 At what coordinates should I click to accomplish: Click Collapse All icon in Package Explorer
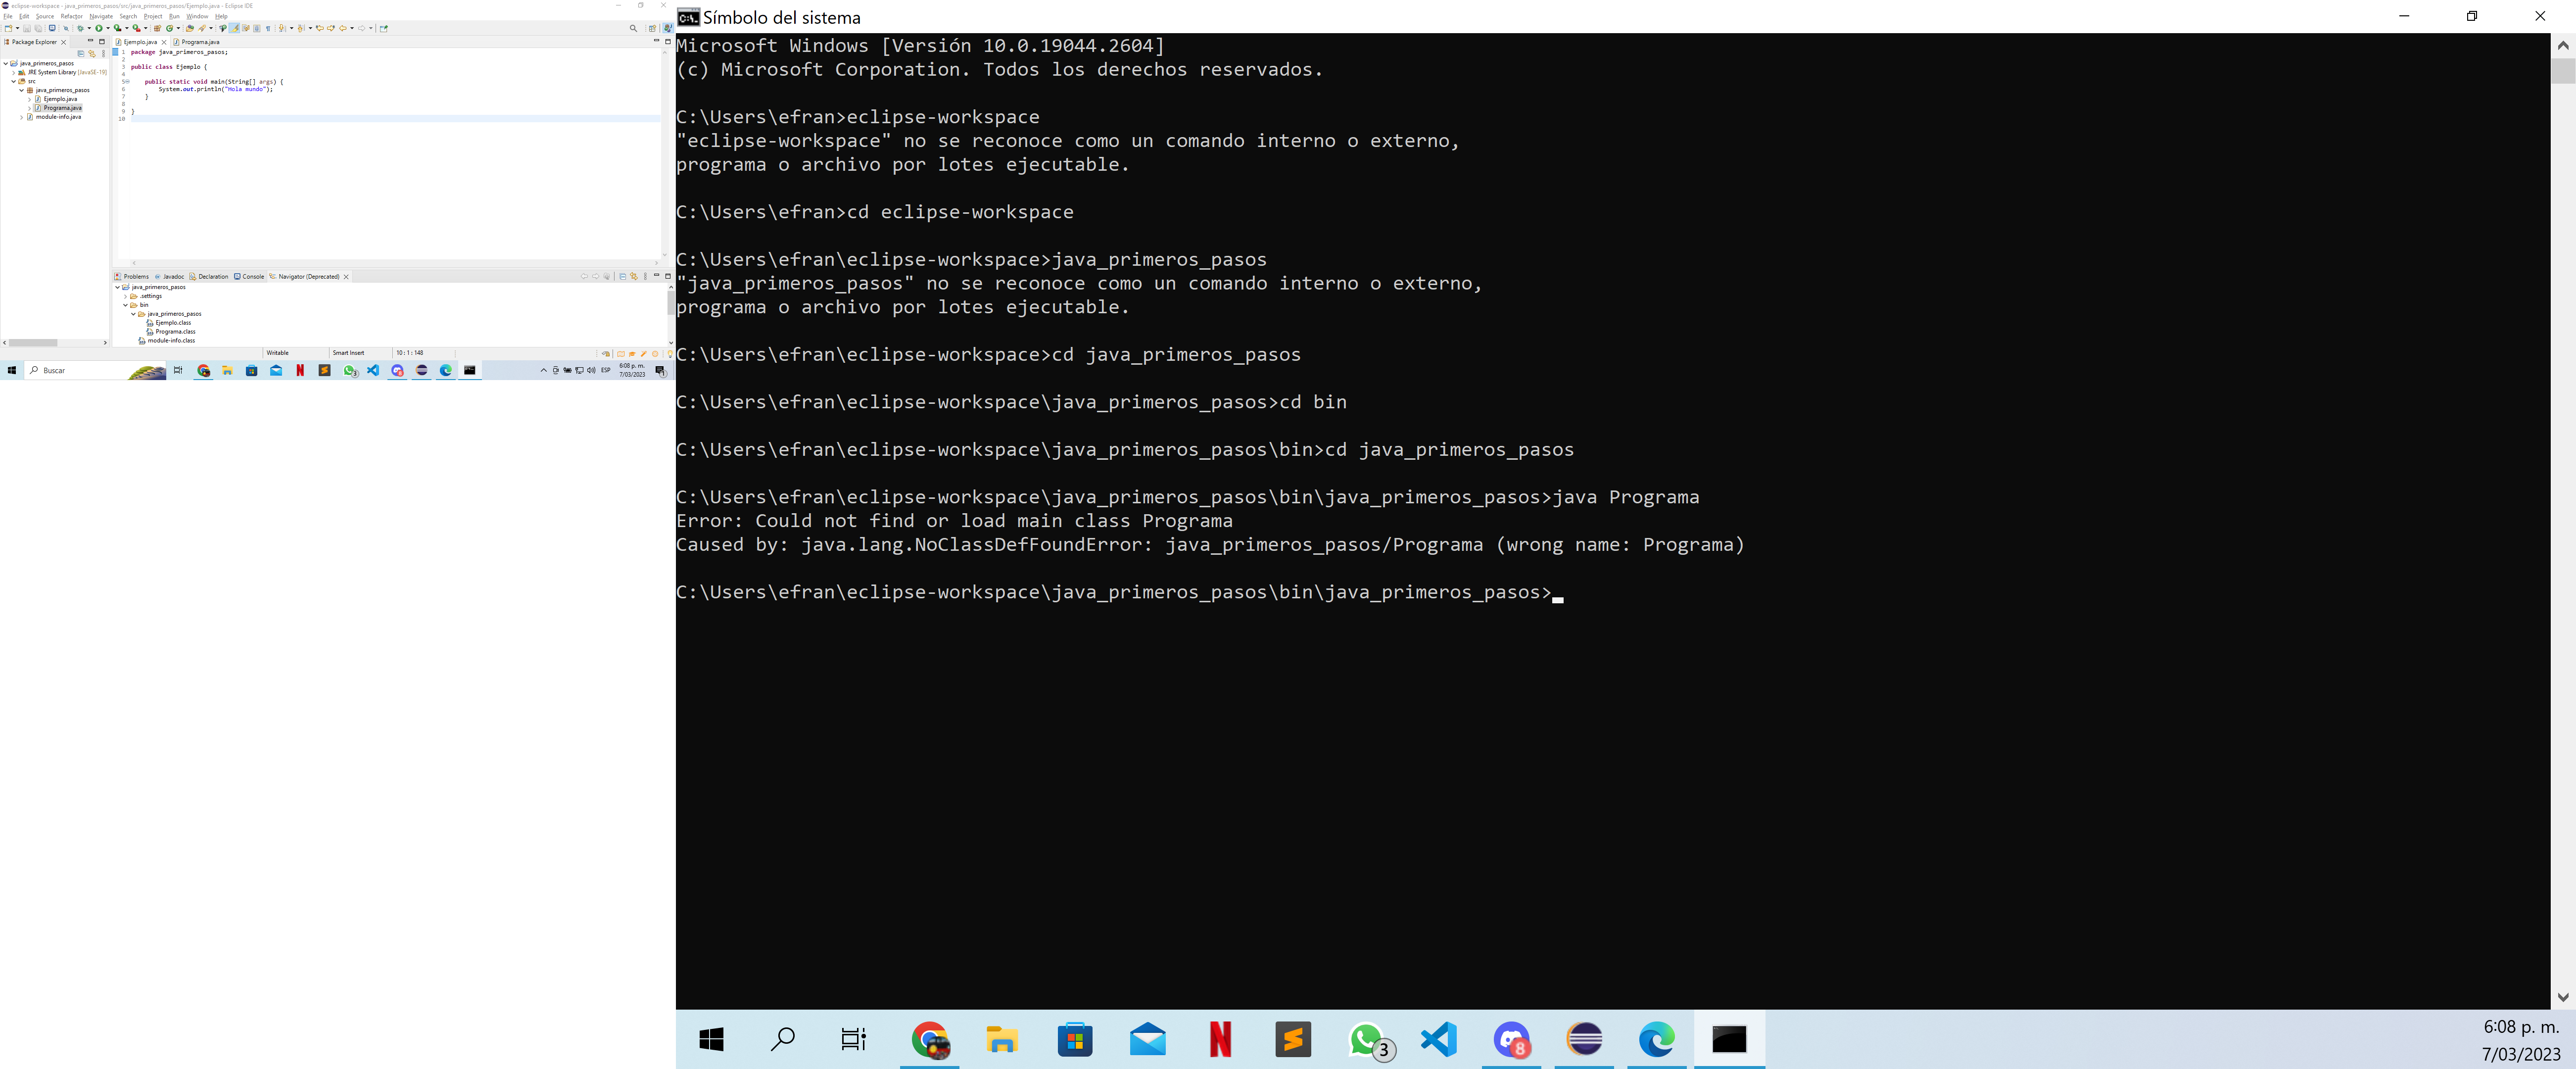(81, 54)
